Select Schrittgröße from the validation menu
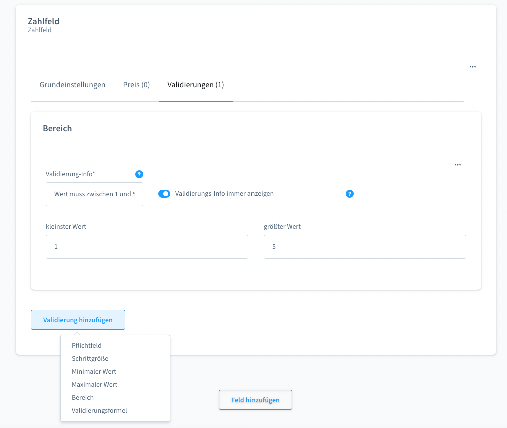The width and height of the screenshot is (507, 428). tap(90, 358)
